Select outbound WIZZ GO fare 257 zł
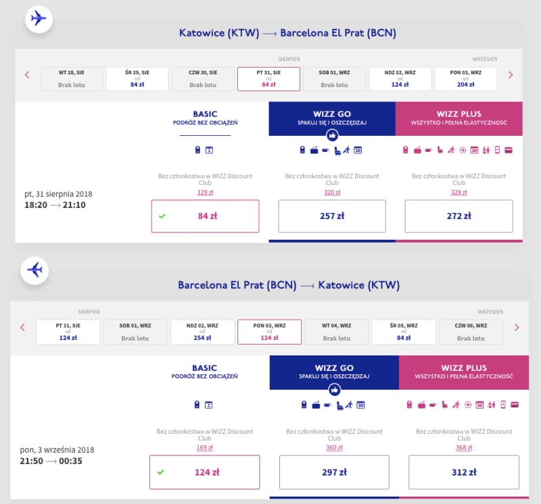This screenshot has height=504, width=541. (332, 216)
